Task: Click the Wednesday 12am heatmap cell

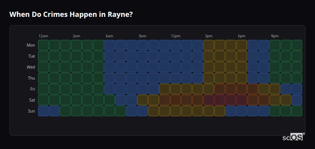Action: pyautogui.click(x=43, y=67)
